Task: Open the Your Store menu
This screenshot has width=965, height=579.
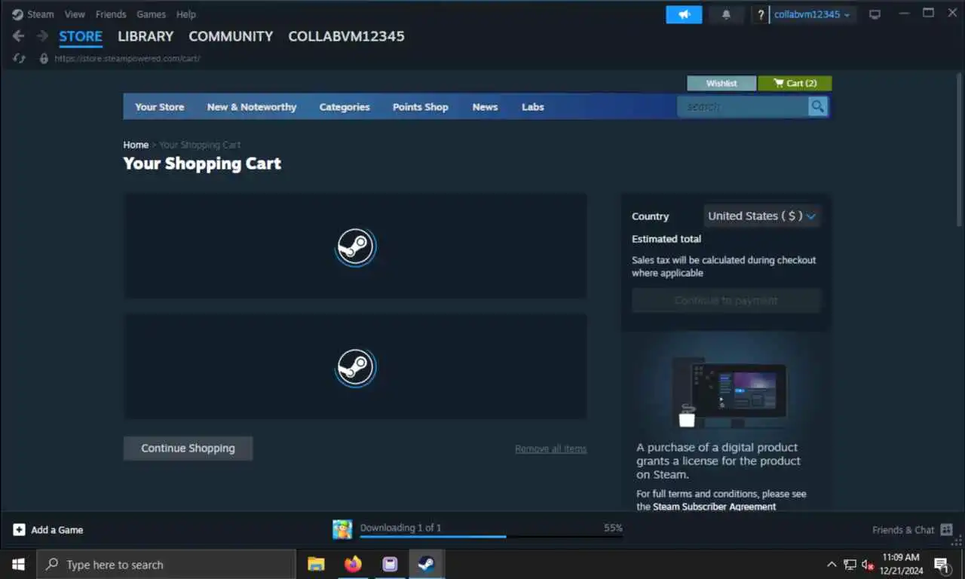Action: [x=159, y=107]
